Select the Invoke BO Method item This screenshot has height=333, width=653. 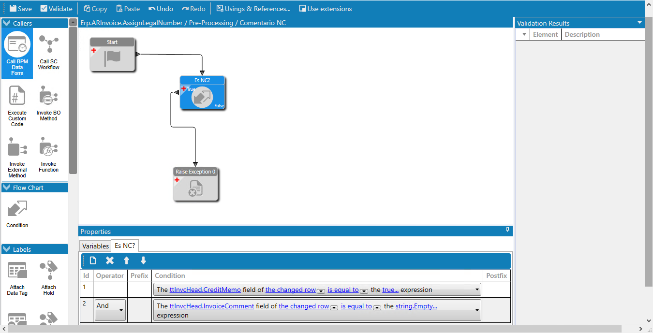pos(49,103)
